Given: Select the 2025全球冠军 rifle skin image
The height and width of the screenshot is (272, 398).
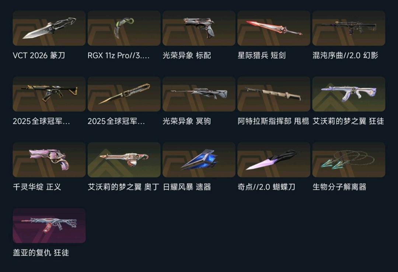Looking at the screenshot, I should pyautogui.click(x=49, y=94).
